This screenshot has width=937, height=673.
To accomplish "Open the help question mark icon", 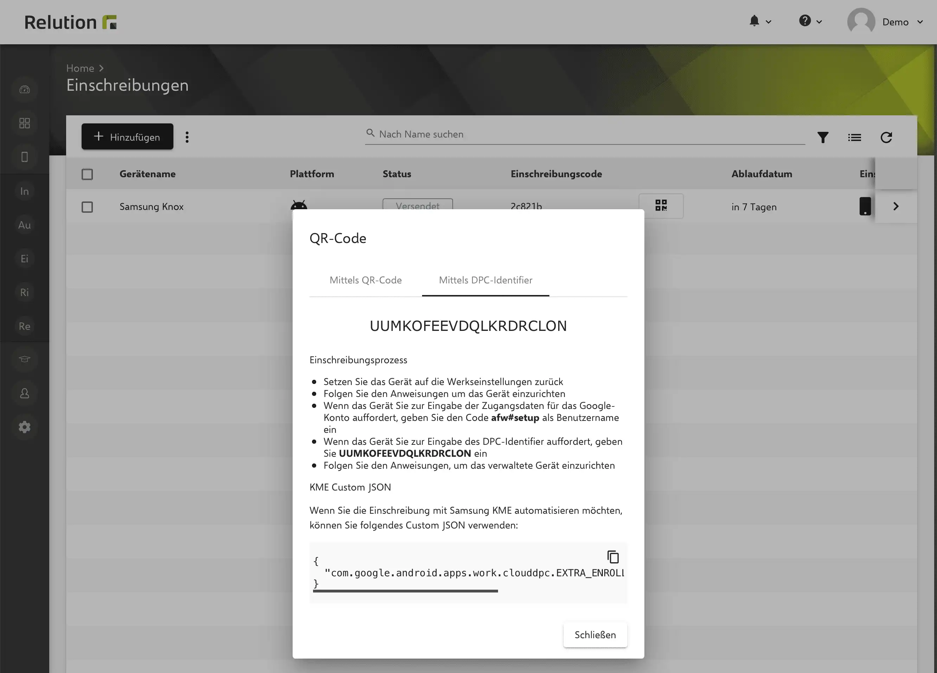I will click(x=805, y=21).
